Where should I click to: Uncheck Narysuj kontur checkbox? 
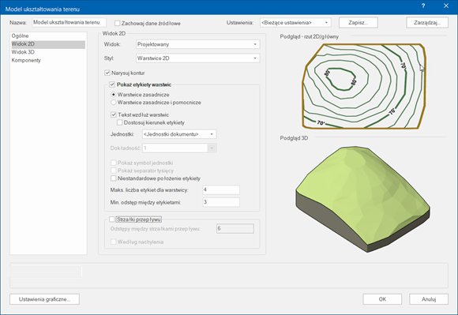pyautogui.click(x=107, y=73)
